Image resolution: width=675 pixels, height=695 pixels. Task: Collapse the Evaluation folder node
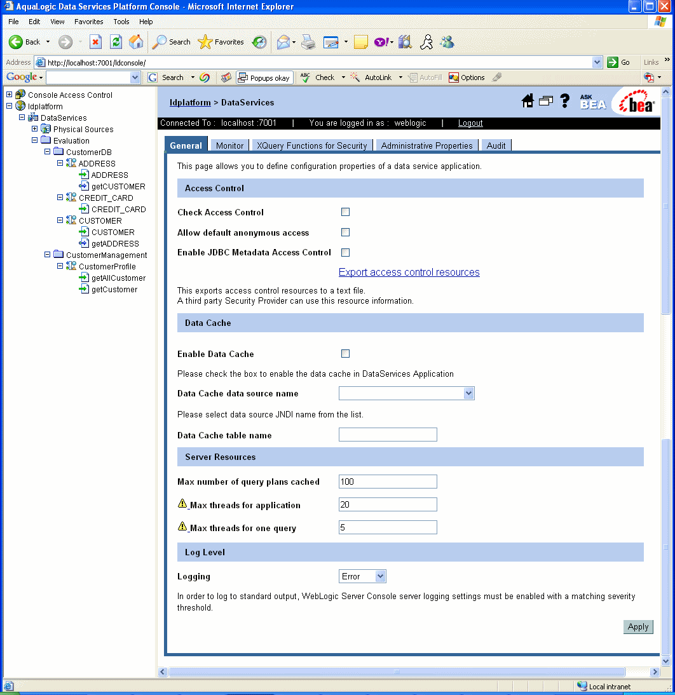tap(34, 140)
